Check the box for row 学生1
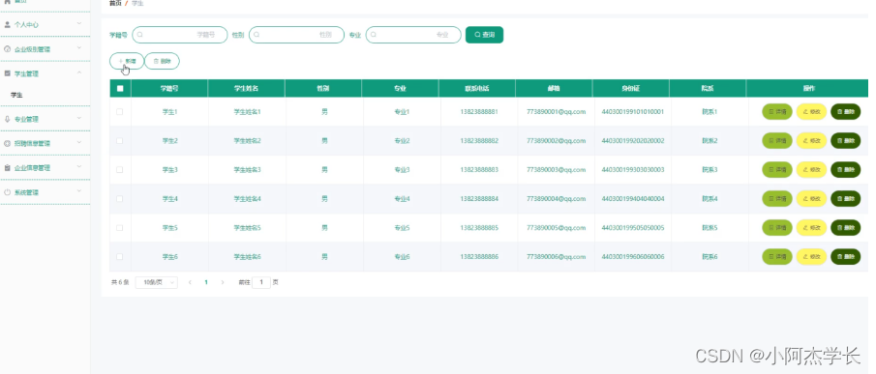The width and height of the screenshot is (876, 374). (120, 111)
